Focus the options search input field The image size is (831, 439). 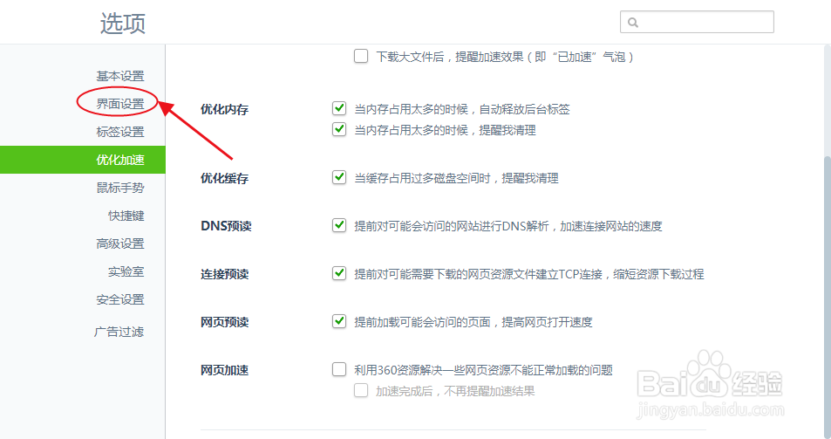pyautogui.click(x=697, y=22)
